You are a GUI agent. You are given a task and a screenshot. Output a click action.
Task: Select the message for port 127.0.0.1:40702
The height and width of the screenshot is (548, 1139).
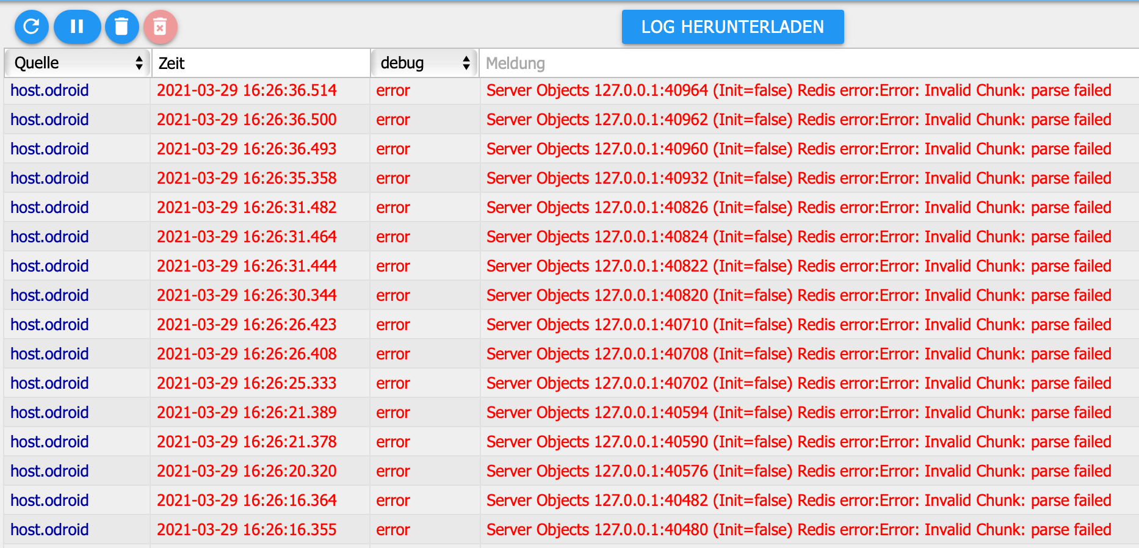click(798, 383)
